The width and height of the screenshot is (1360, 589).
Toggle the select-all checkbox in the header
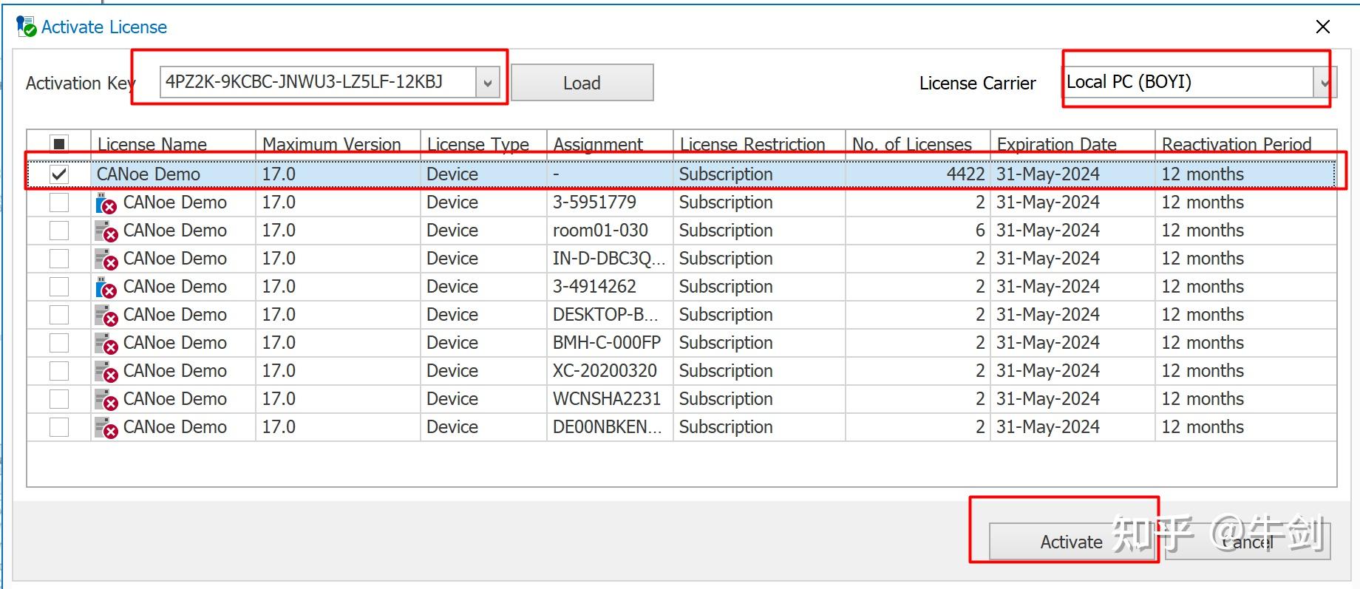pos(59,143)
